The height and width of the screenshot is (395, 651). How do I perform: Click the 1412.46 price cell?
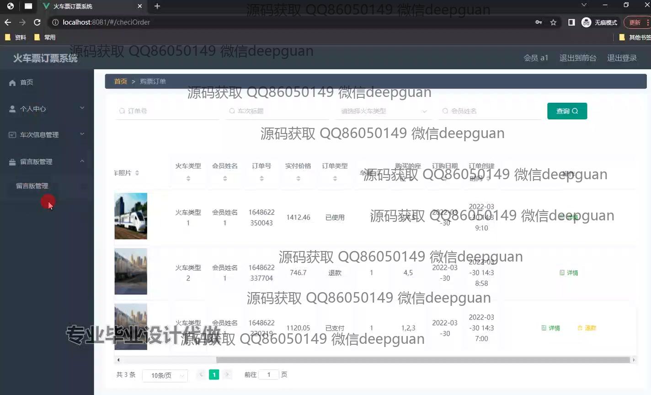pyautogui.click(x=298, y=218)
